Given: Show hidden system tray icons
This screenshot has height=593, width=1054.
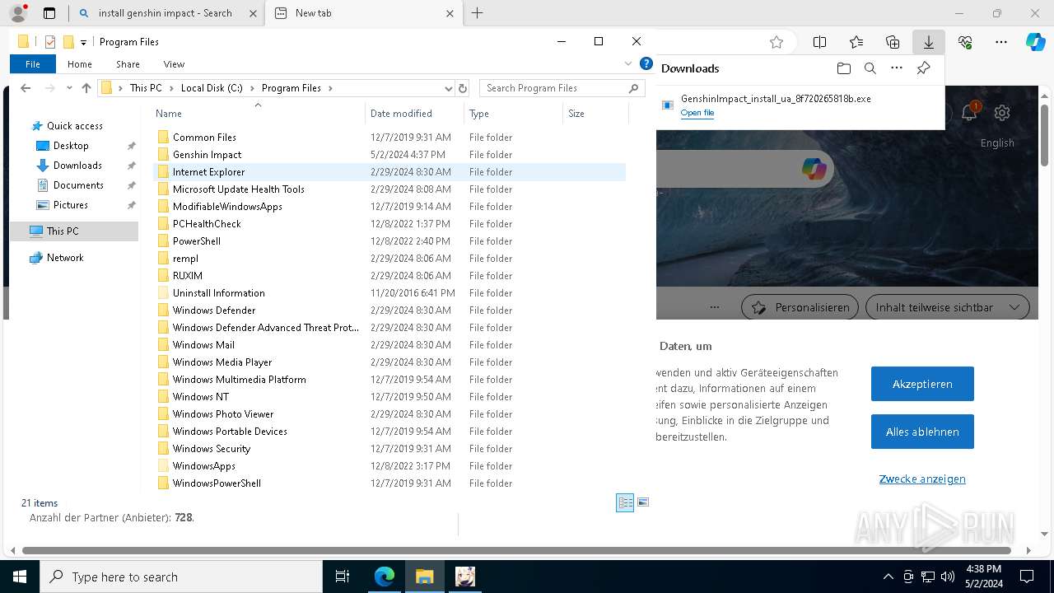Looking at the screenshot, I should pos(888,577).
